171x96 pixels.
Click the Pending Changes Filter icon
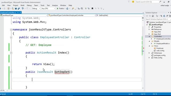click(157, 16)
